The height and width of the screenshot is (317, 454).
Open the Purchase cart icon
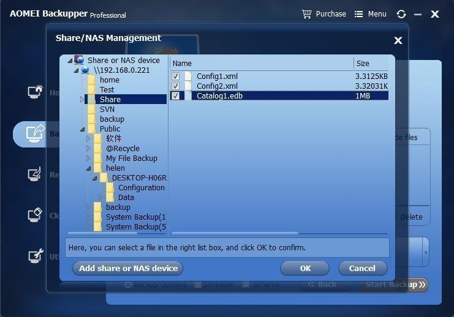coord(306,14)
